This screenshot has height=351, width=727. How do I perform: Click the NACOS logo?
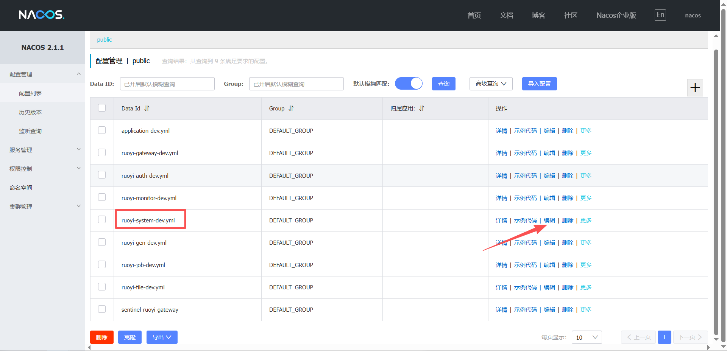point(42,15)
